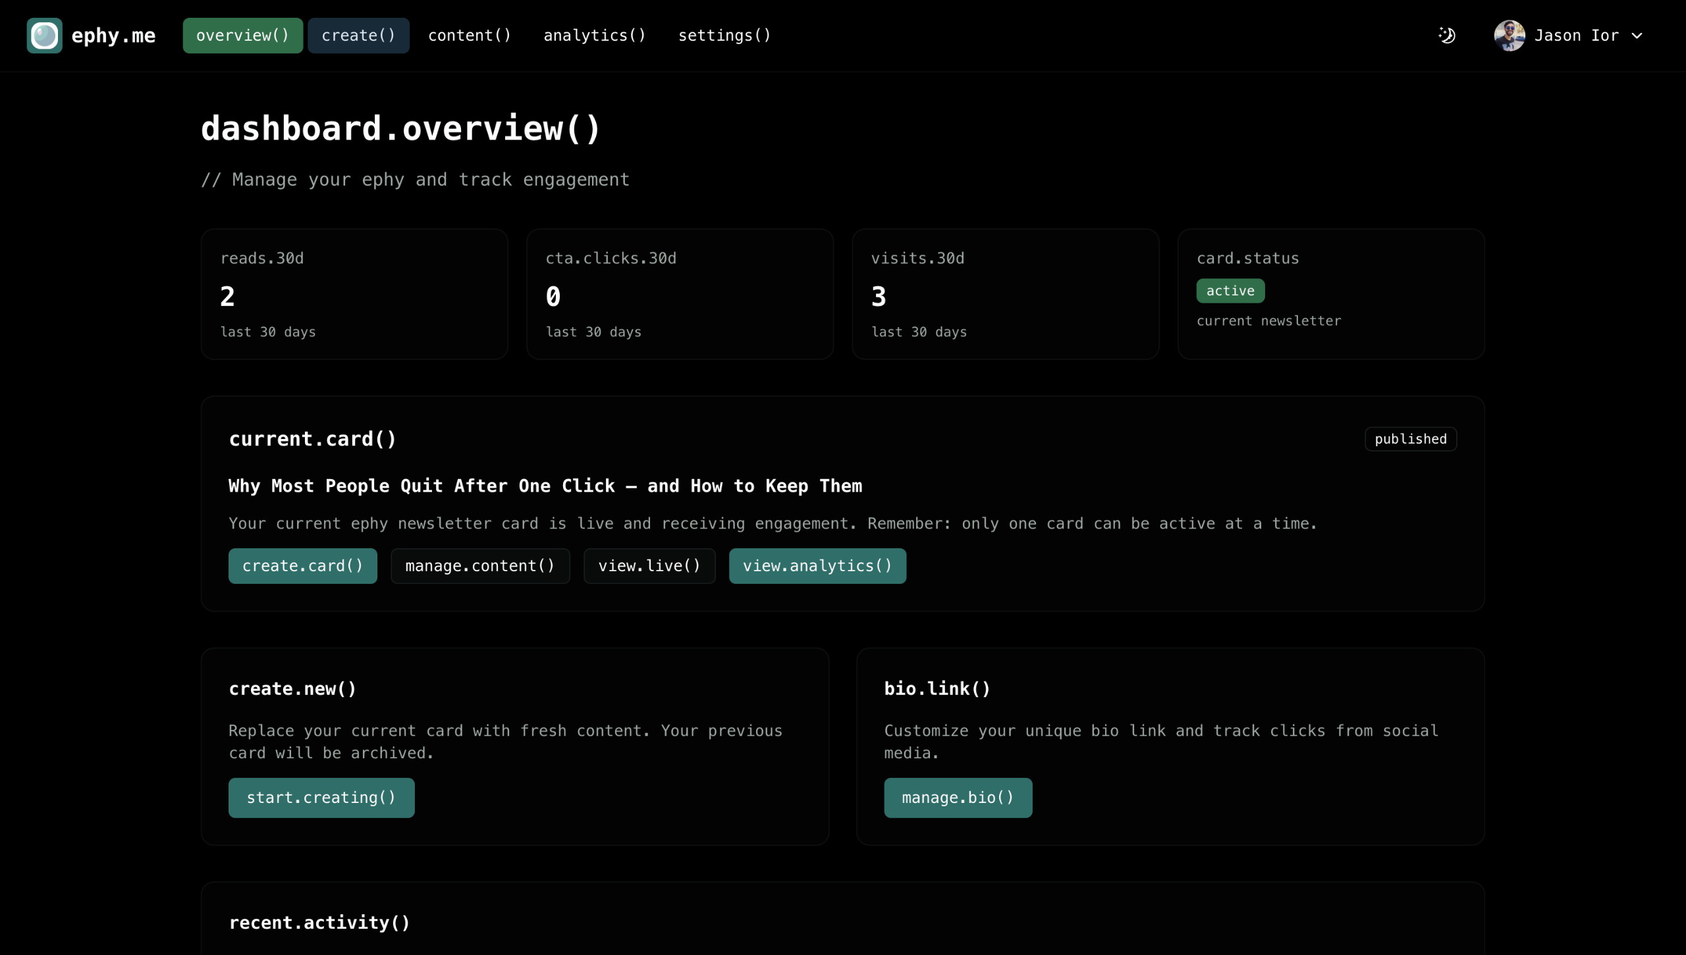The height and width of the screenshot is (955, 1686).
Task: Open the create() nav item
Action: (x=358, y=36)
